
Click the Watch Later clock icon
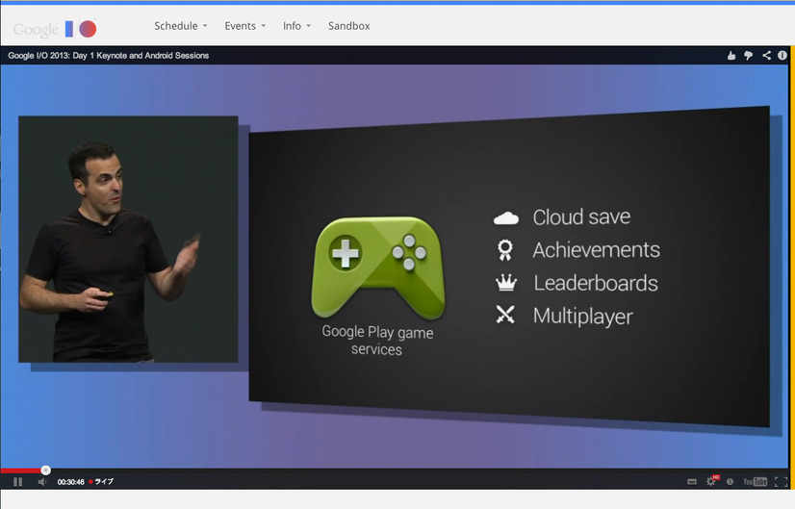tap(730, 482)
